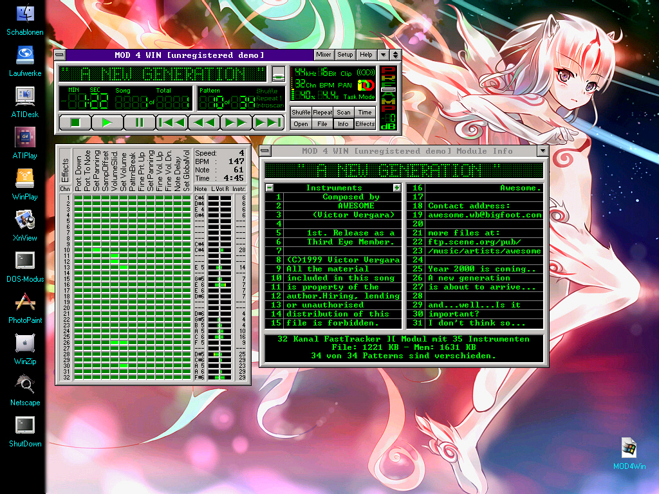Image resolution: width=659 pixels, height=494 pixels.
Task: Select row "(C)1999 Victor Vergara"
Action: tap(333, 260)
